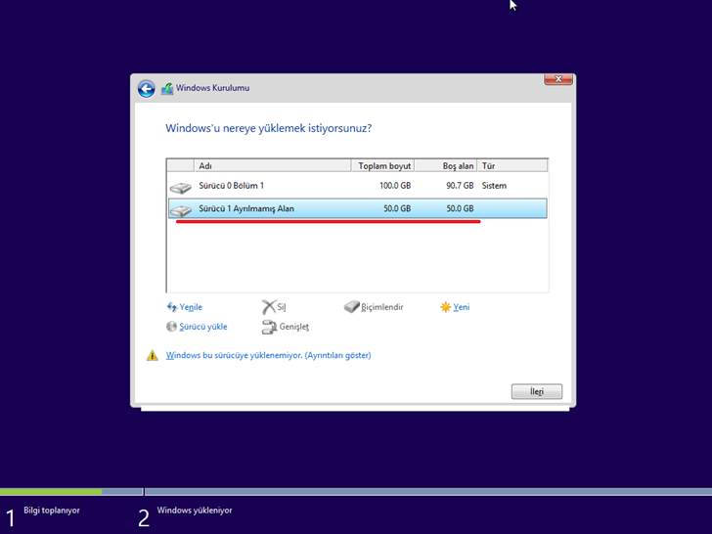This screenshot has height=534, width=712.
Task: Sort by the Adı column header
Action: tap(273, 165)
